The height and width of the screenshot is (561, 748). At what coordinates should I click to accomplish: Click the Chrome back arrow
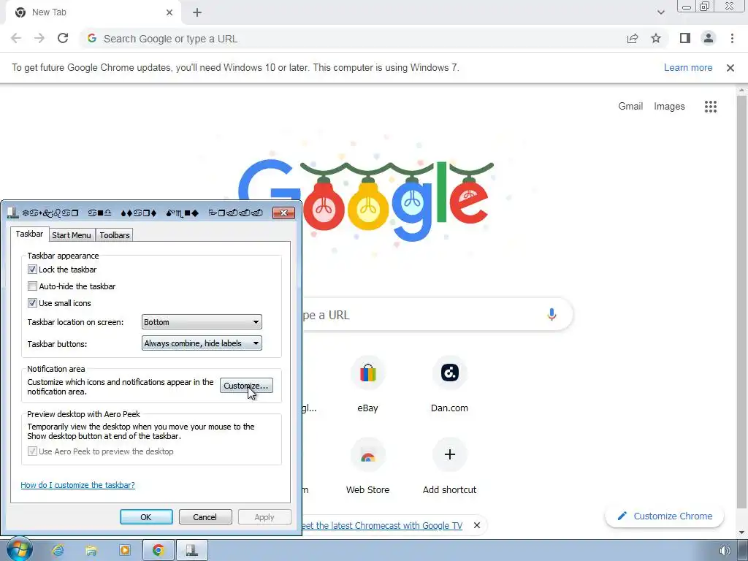[x=16, y=39]
